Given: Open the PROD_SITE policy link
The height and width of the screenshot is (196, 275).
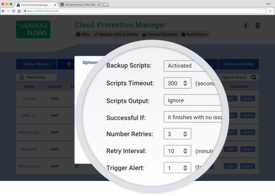Looking at the screenshot, I should pos(29,149).
